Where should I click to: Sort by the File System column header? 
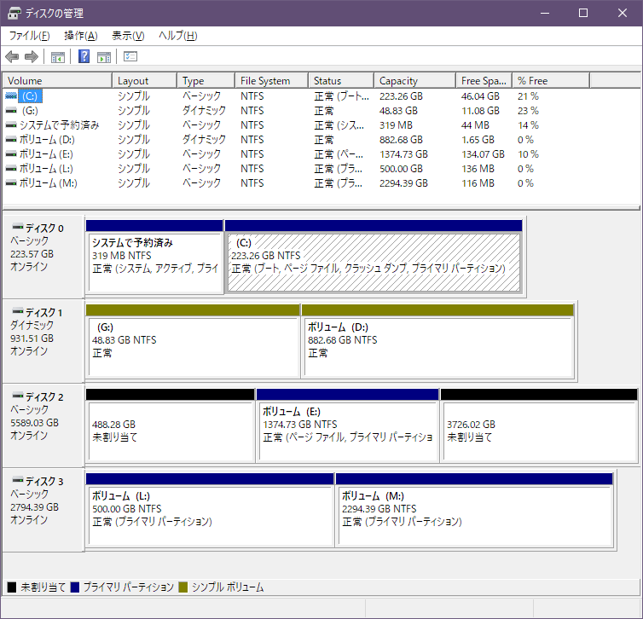pyautogui.click(x=272, y=81)
